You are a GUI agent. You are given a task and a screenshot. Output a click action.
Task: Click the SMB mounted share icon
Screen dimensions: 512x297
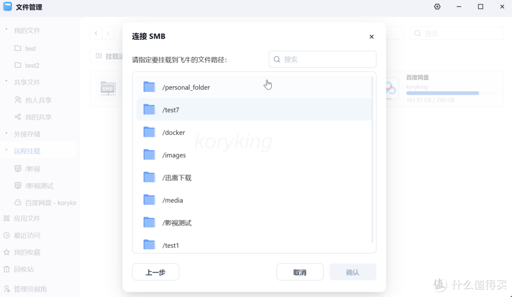[108, 89]
